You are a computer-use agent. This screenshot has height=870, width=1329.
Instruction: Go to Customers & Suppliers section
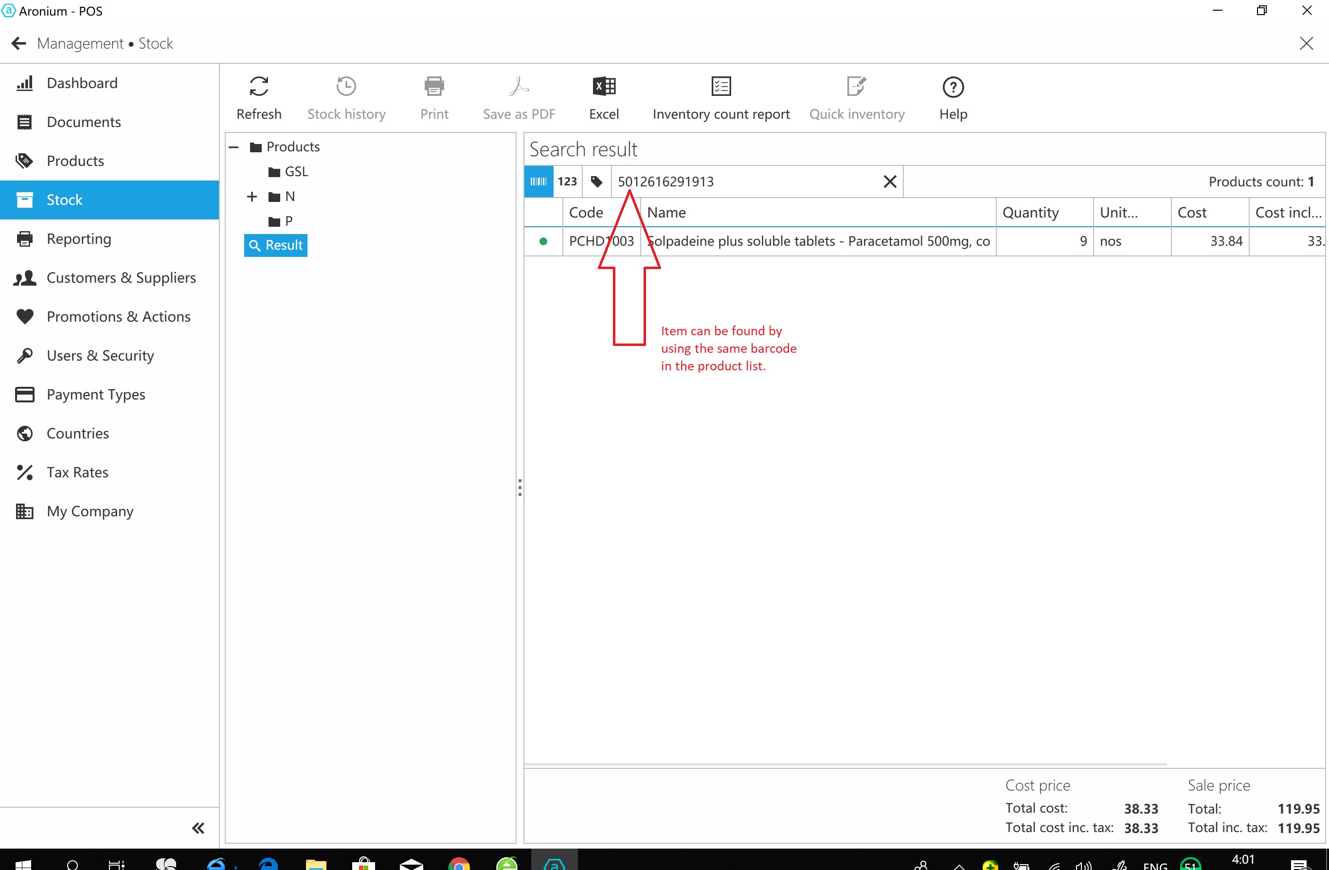click(121, 277)
